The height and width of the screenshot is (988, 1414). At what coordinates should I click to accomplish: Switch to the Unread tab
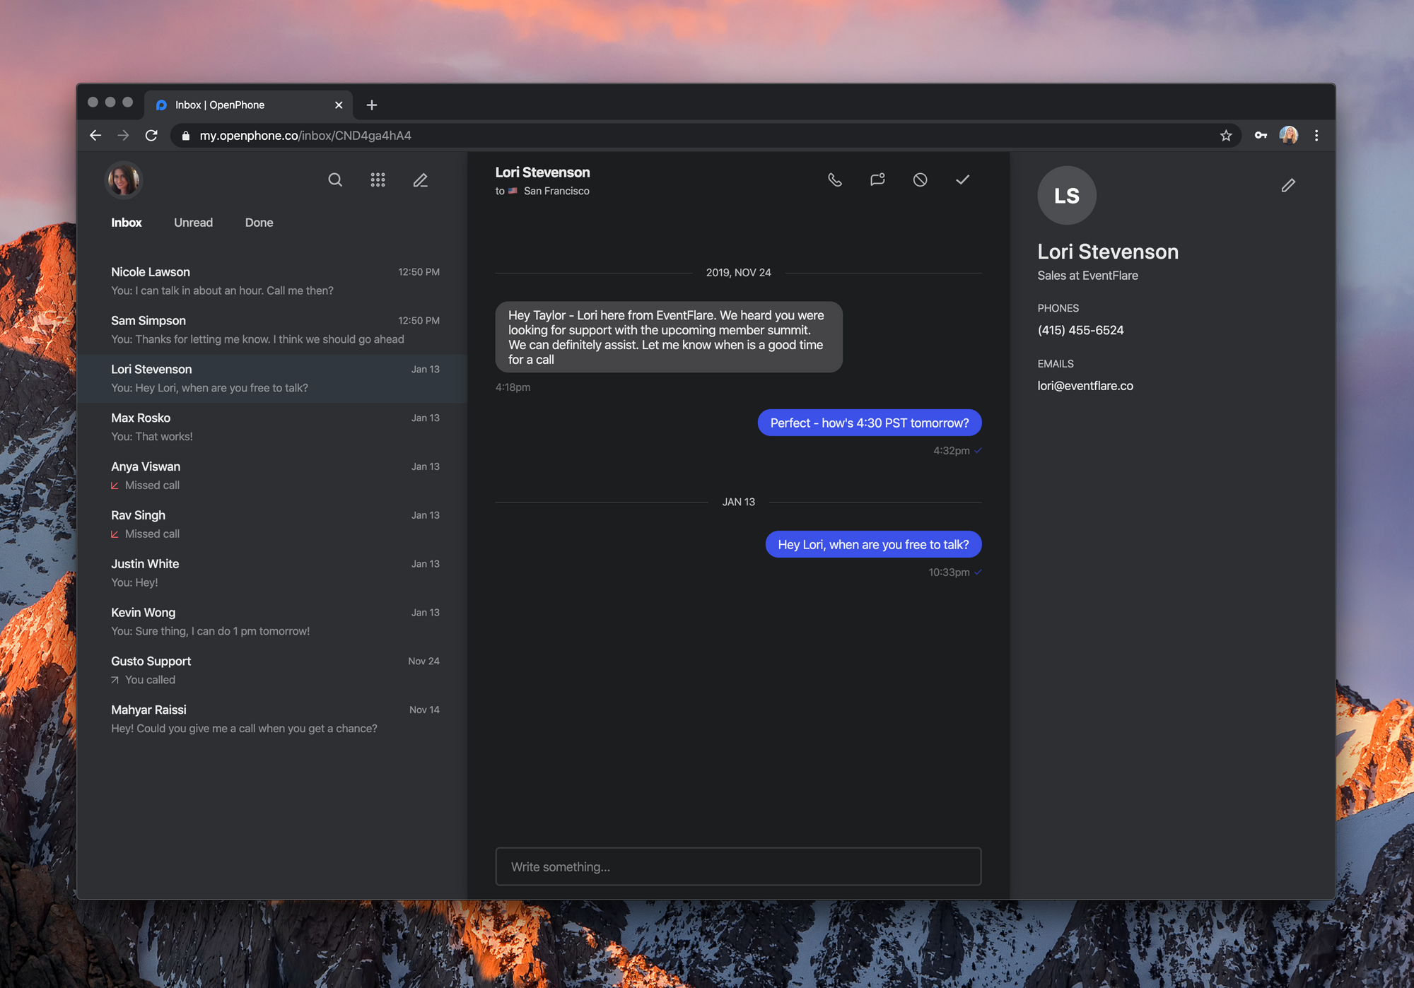(x=193, y=223)
